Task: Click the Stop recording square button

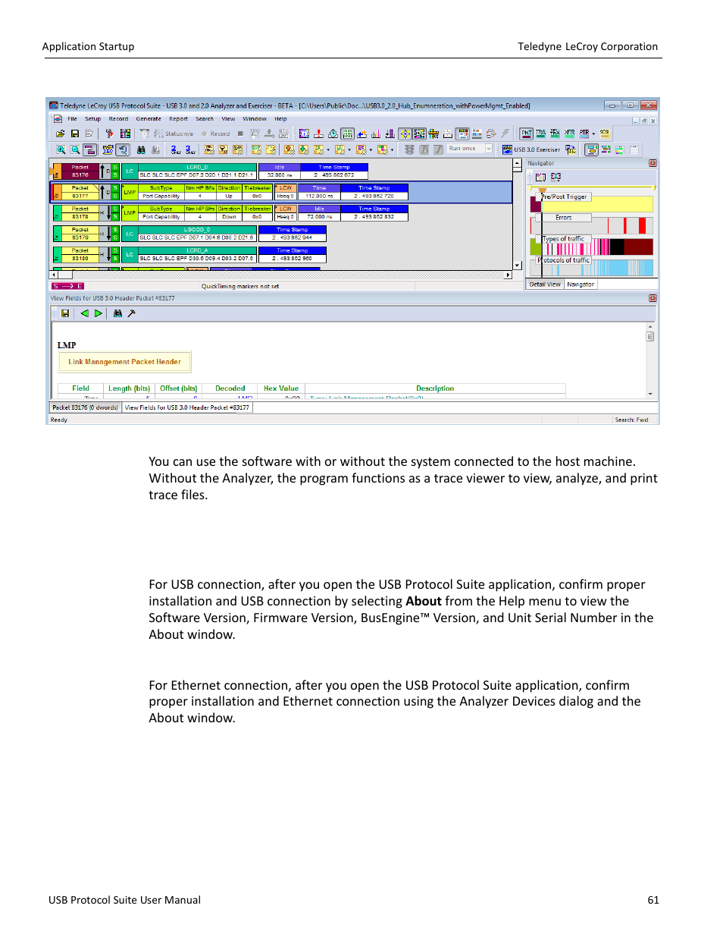Action: click(240, 134)
